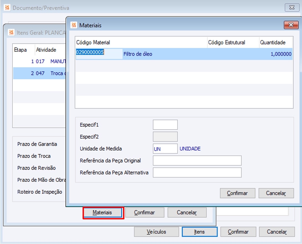Click Cancelar in the Materiais dialog
Image resolution: width=302 pixels, height=244 pixels.
tap(276, 193)
